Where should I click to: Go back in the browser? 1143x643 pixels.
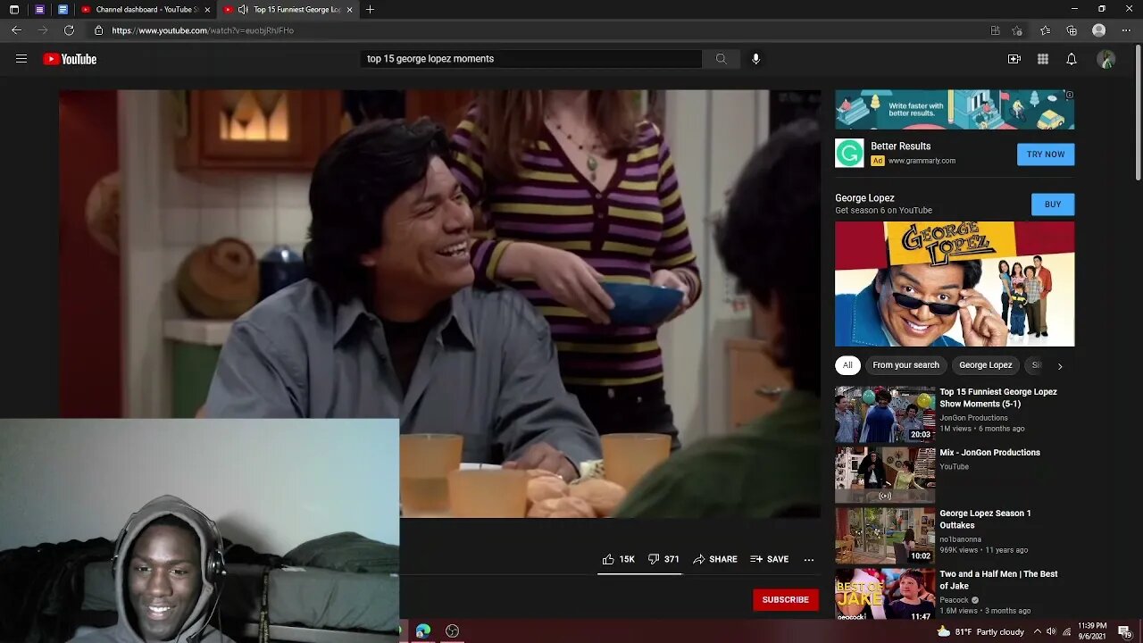pos(16,30)
